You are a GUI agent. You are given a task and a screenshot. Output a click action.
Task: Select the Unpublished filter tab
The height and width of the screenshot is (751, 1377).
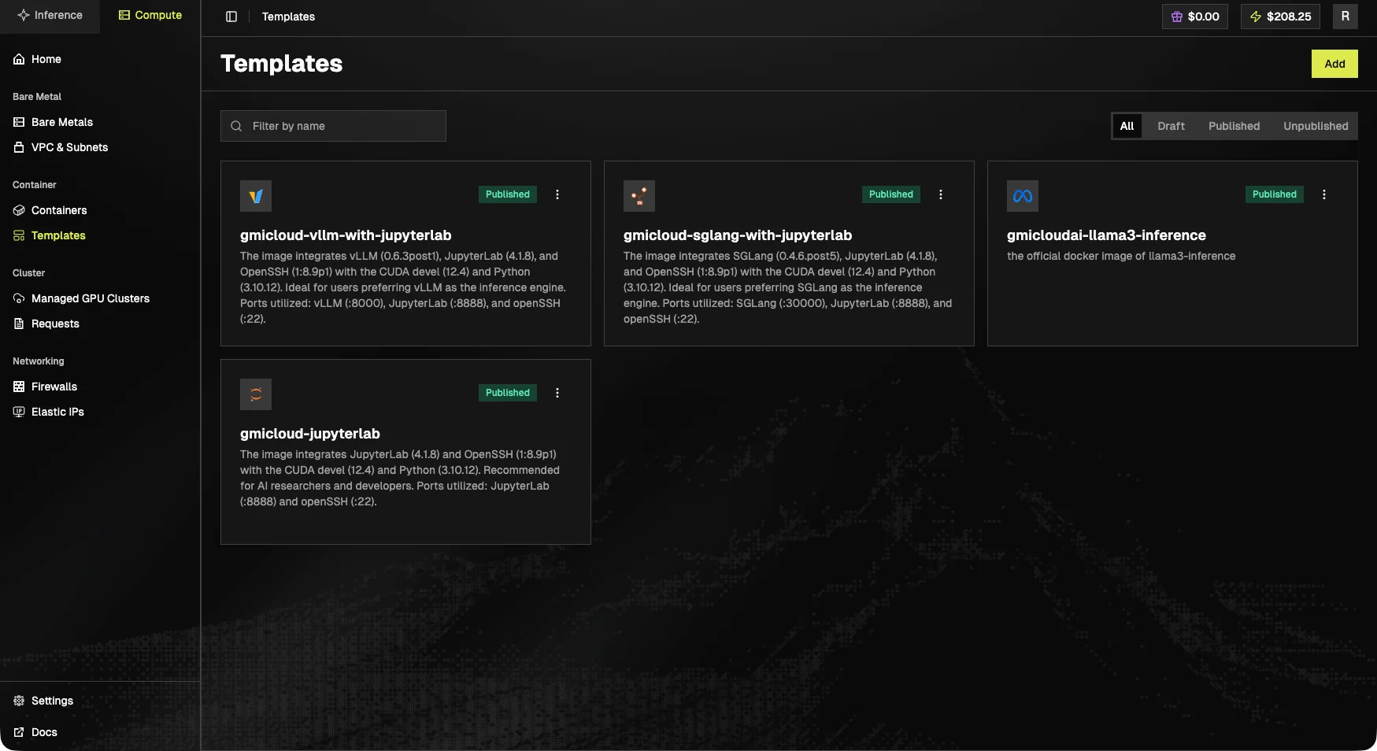(x=1316, y=126)
